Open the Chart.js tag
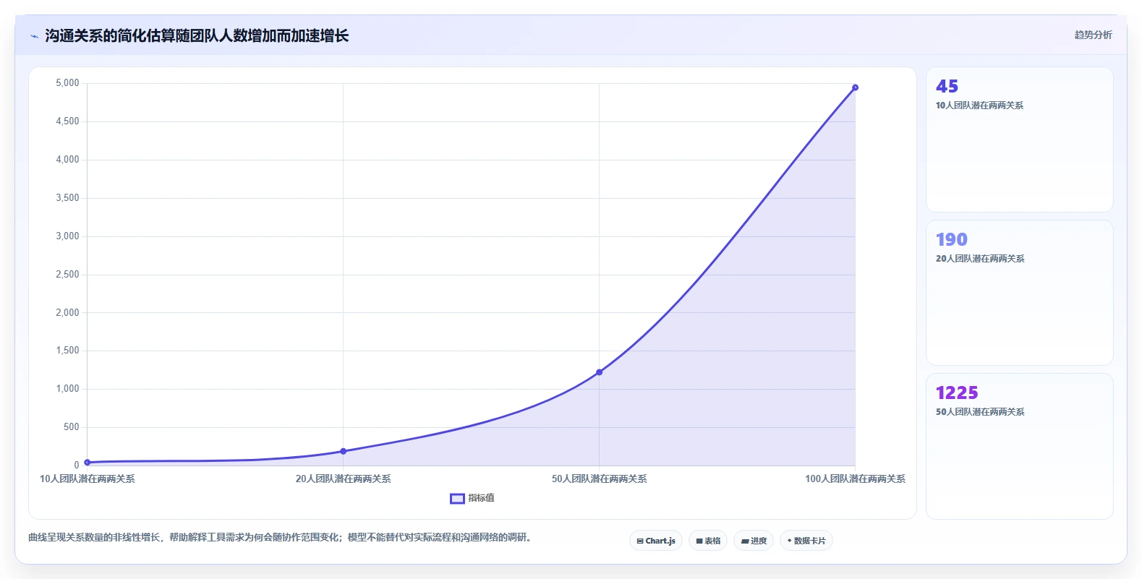Screen dimensions: 1142x579 click(656, 541)
